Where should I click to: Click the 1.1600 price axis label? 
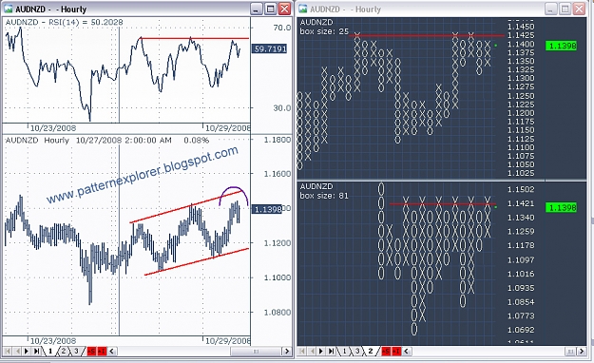278,174
